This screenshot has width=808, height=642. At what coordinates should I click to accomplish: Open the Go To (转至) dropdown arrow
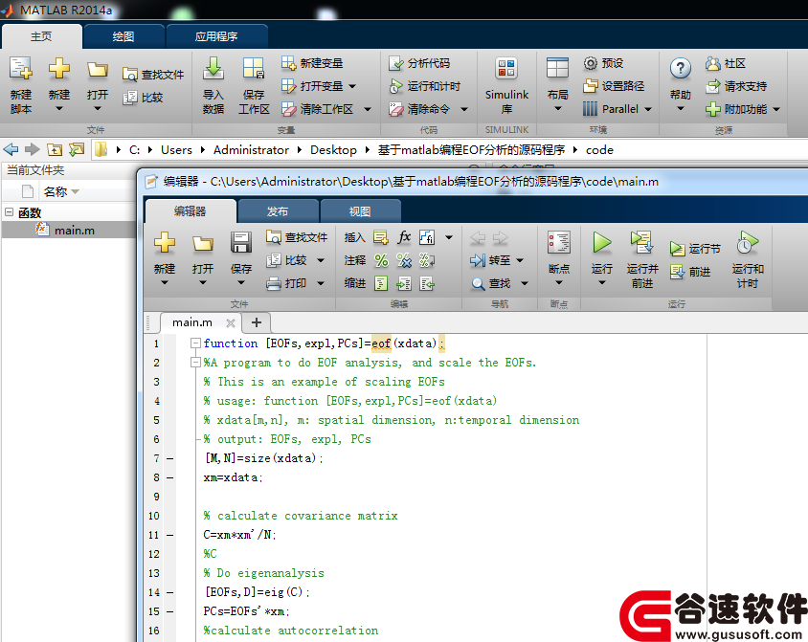point(520,260)
